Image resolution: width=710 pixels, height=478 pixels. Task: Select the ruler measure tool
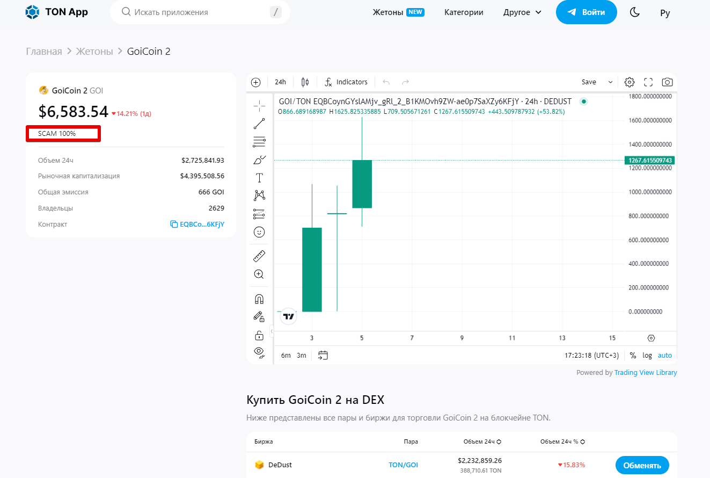click(259, 256)
